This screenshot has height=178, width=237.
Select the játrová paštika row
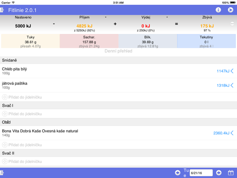click(118, 85)
